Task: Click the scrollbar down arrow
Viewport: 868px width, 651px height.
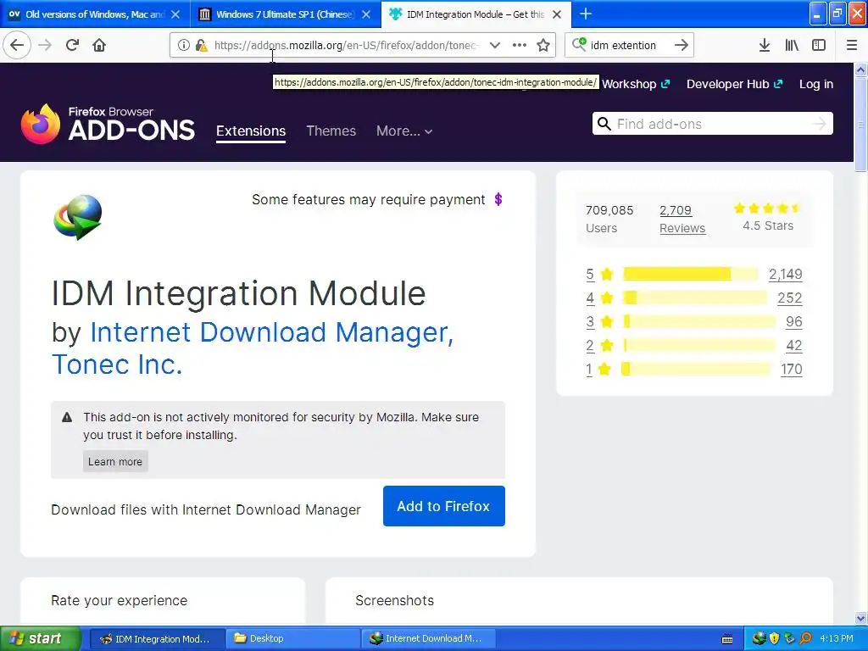Action: [861, 618]
